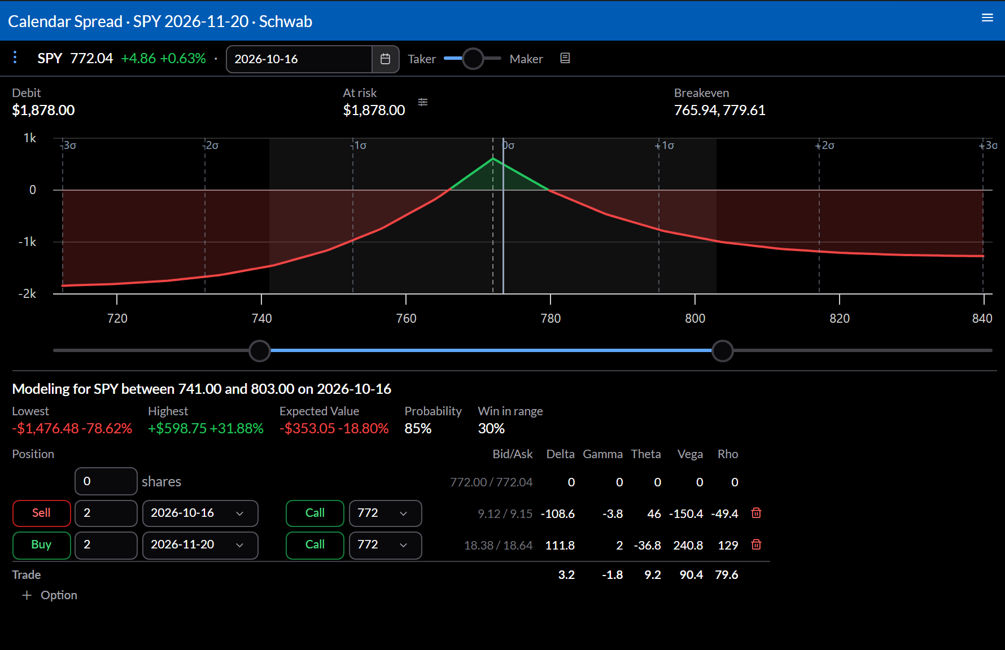
Task: Grab the right price range slider handle
Action: [x=723, y=350]
